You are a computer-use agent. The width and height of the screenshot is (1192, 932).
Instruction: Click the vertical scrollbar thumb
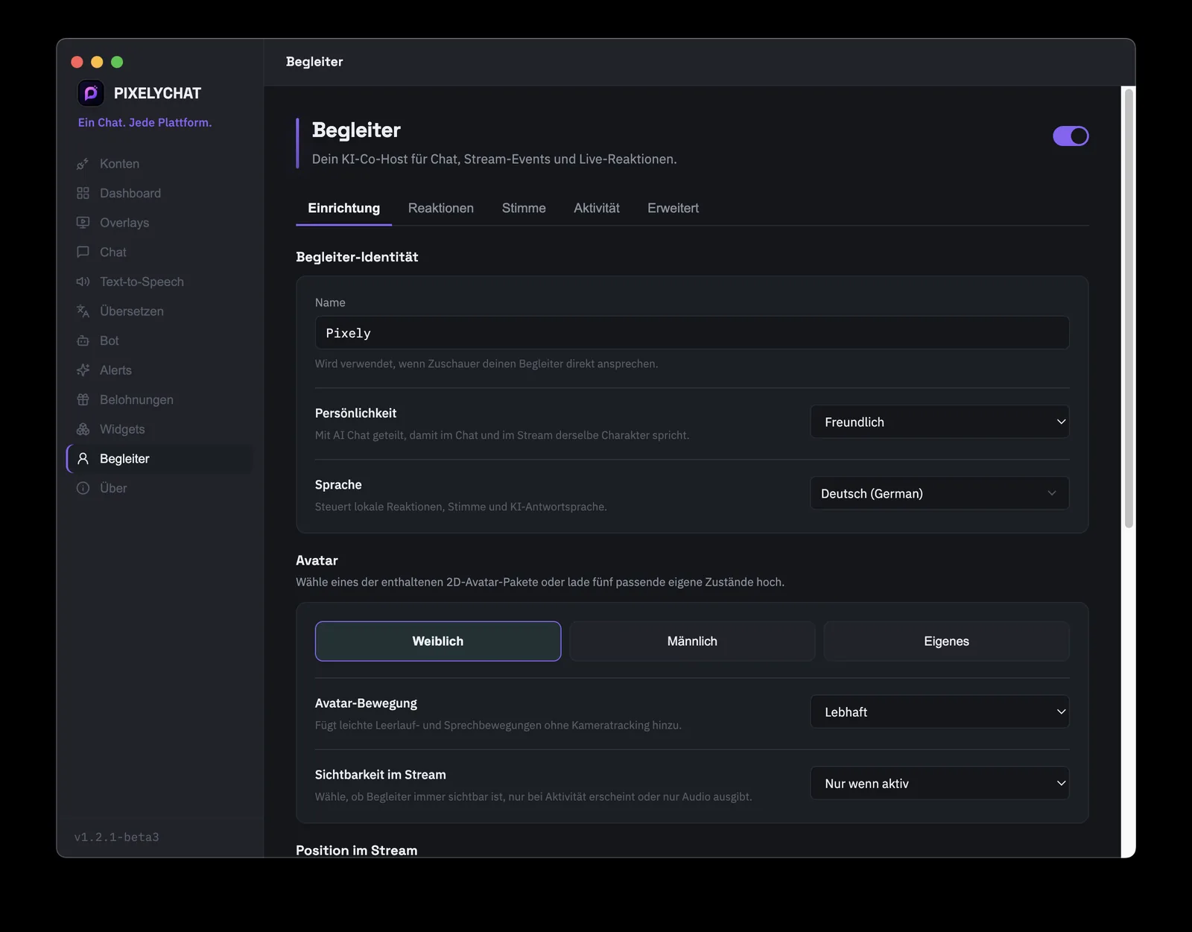coord(1129,308)
